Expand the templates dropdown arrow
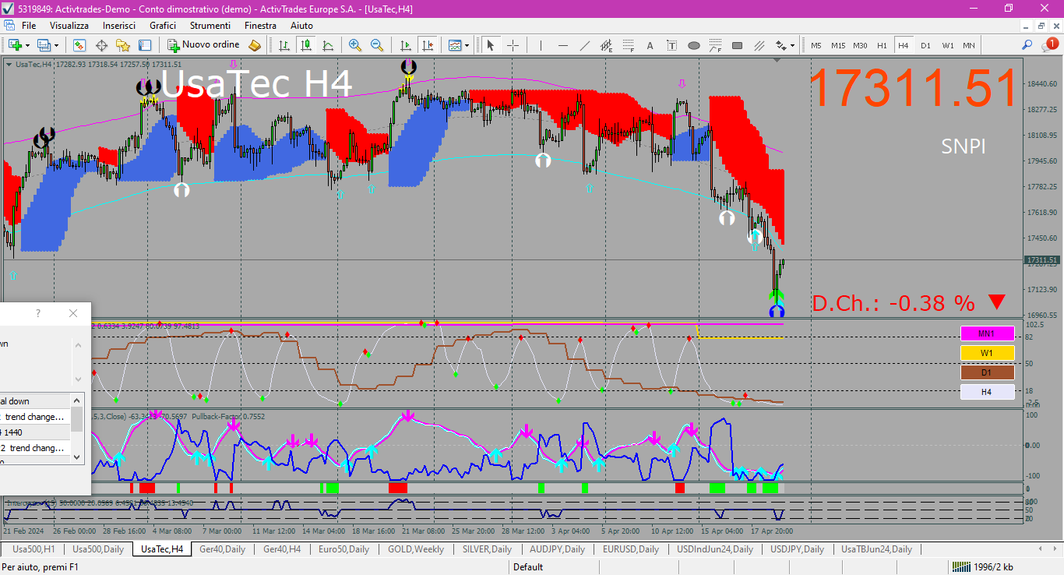The image size is (1064, 575). click(467, 45)
